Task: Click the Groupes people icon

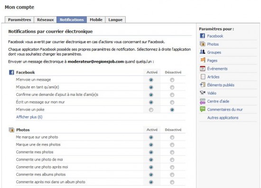Action: (x=203, y=52)
